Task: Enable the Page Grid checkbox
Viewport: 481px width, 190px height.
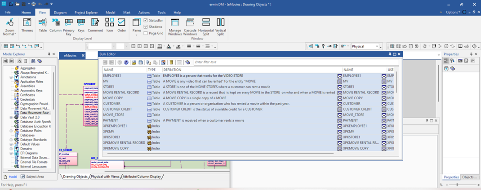Action: (146, 33)
